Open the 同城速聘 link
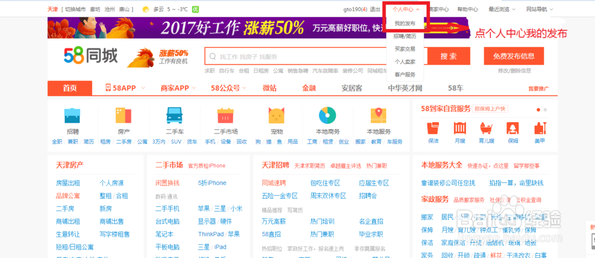The height and width of the screenshot is (258, 595). tap(274, 183)
